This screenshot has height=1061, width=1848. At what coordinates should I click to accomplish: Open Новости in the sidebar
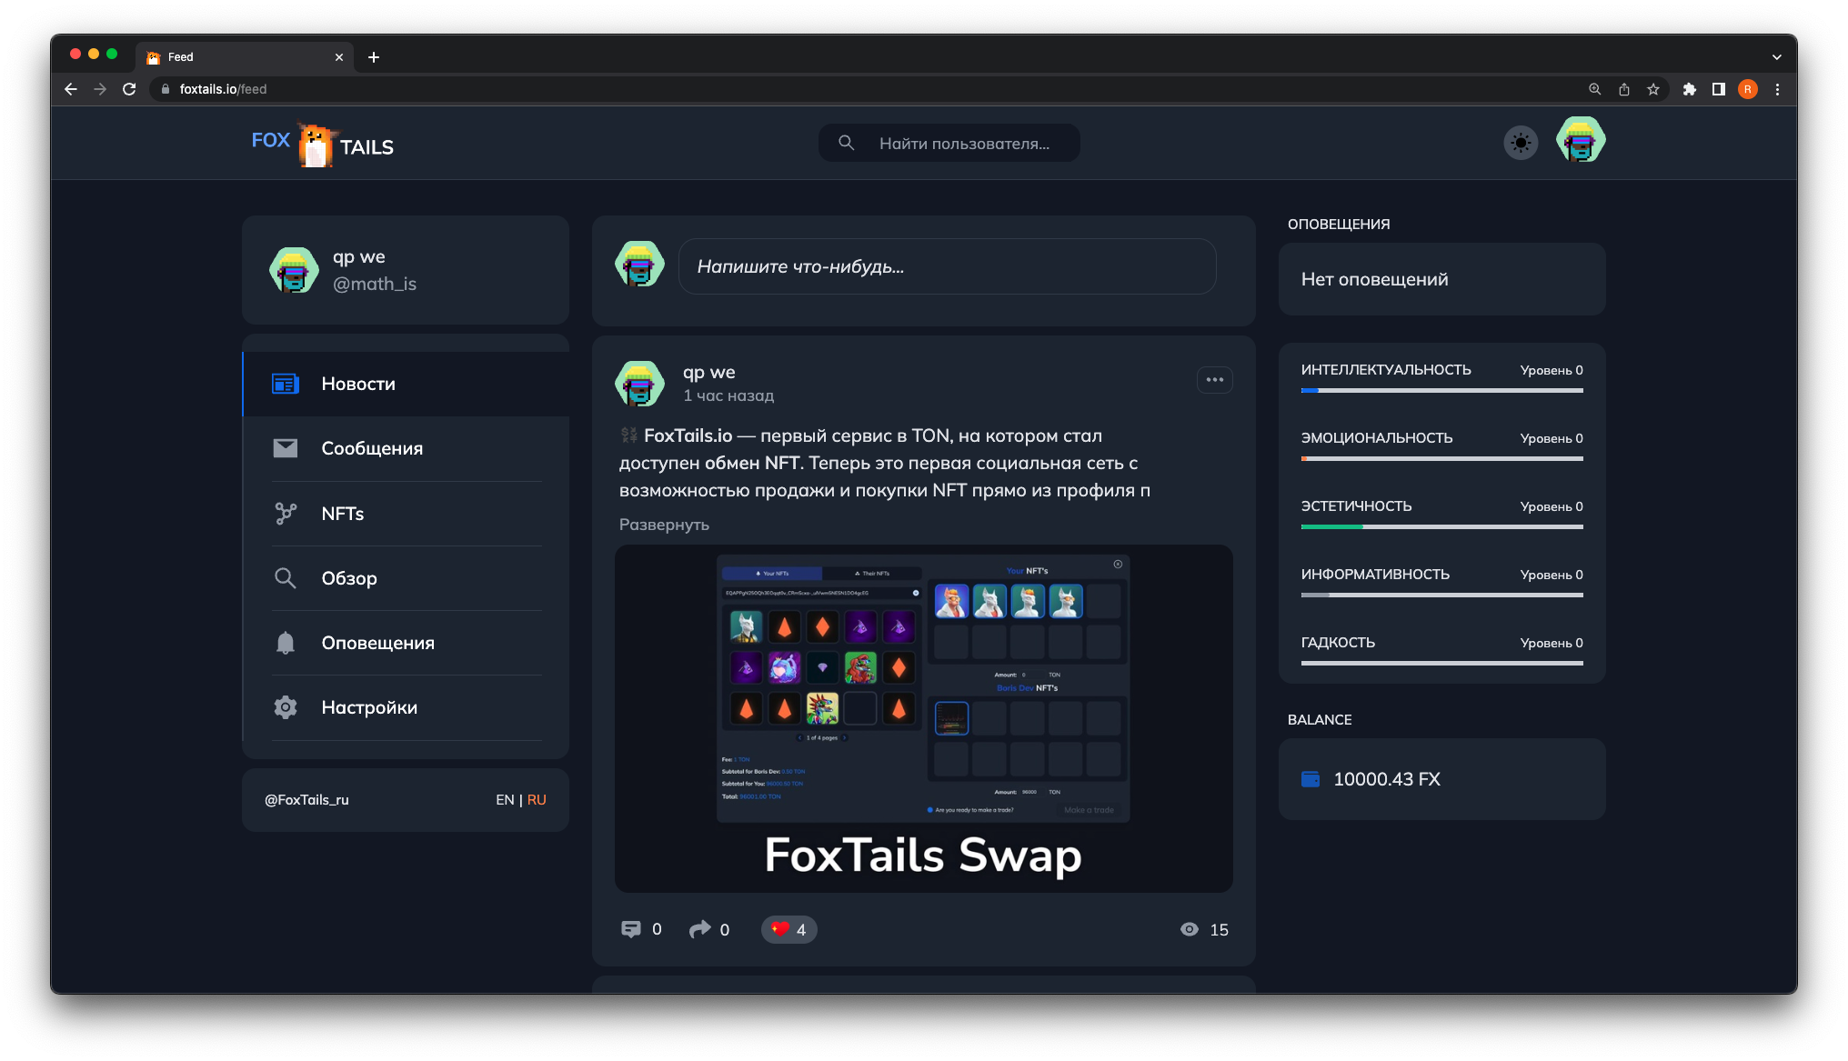point(358,384)
